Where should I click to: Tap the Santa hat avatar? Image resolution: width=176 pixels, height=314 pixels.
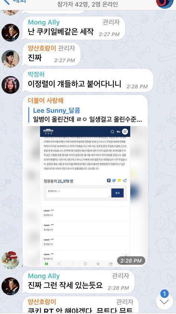tap(10, 260)
